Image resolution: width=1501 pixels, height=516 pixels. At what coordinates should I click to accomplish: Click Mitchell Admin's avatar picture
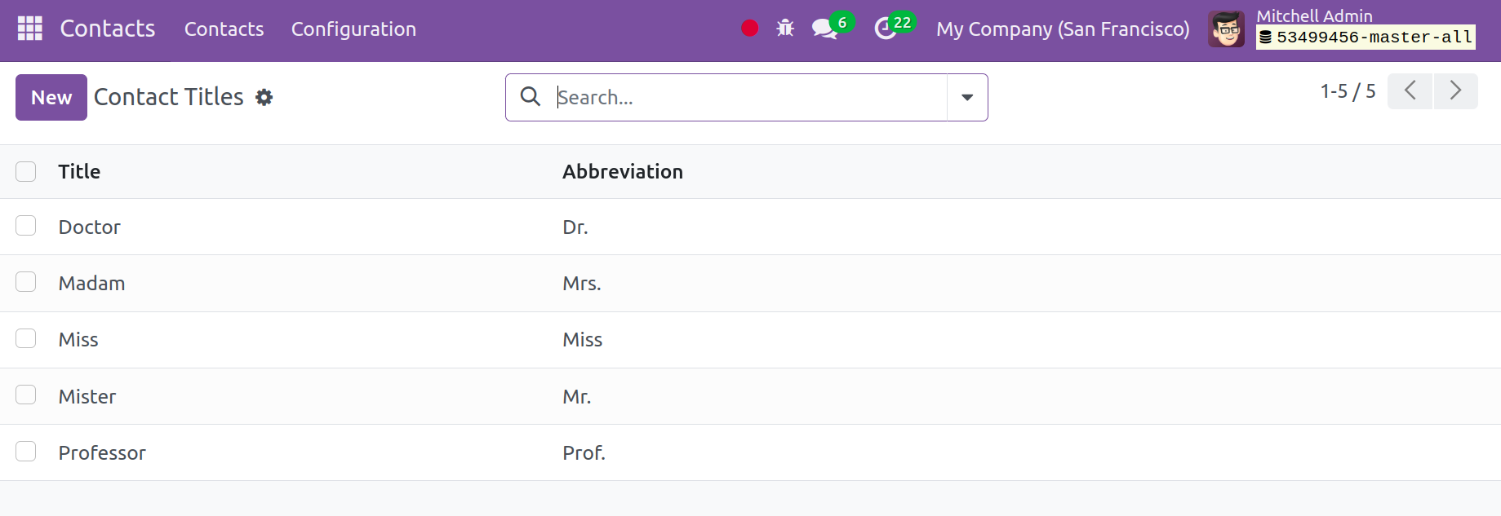tap(1226, 29)
